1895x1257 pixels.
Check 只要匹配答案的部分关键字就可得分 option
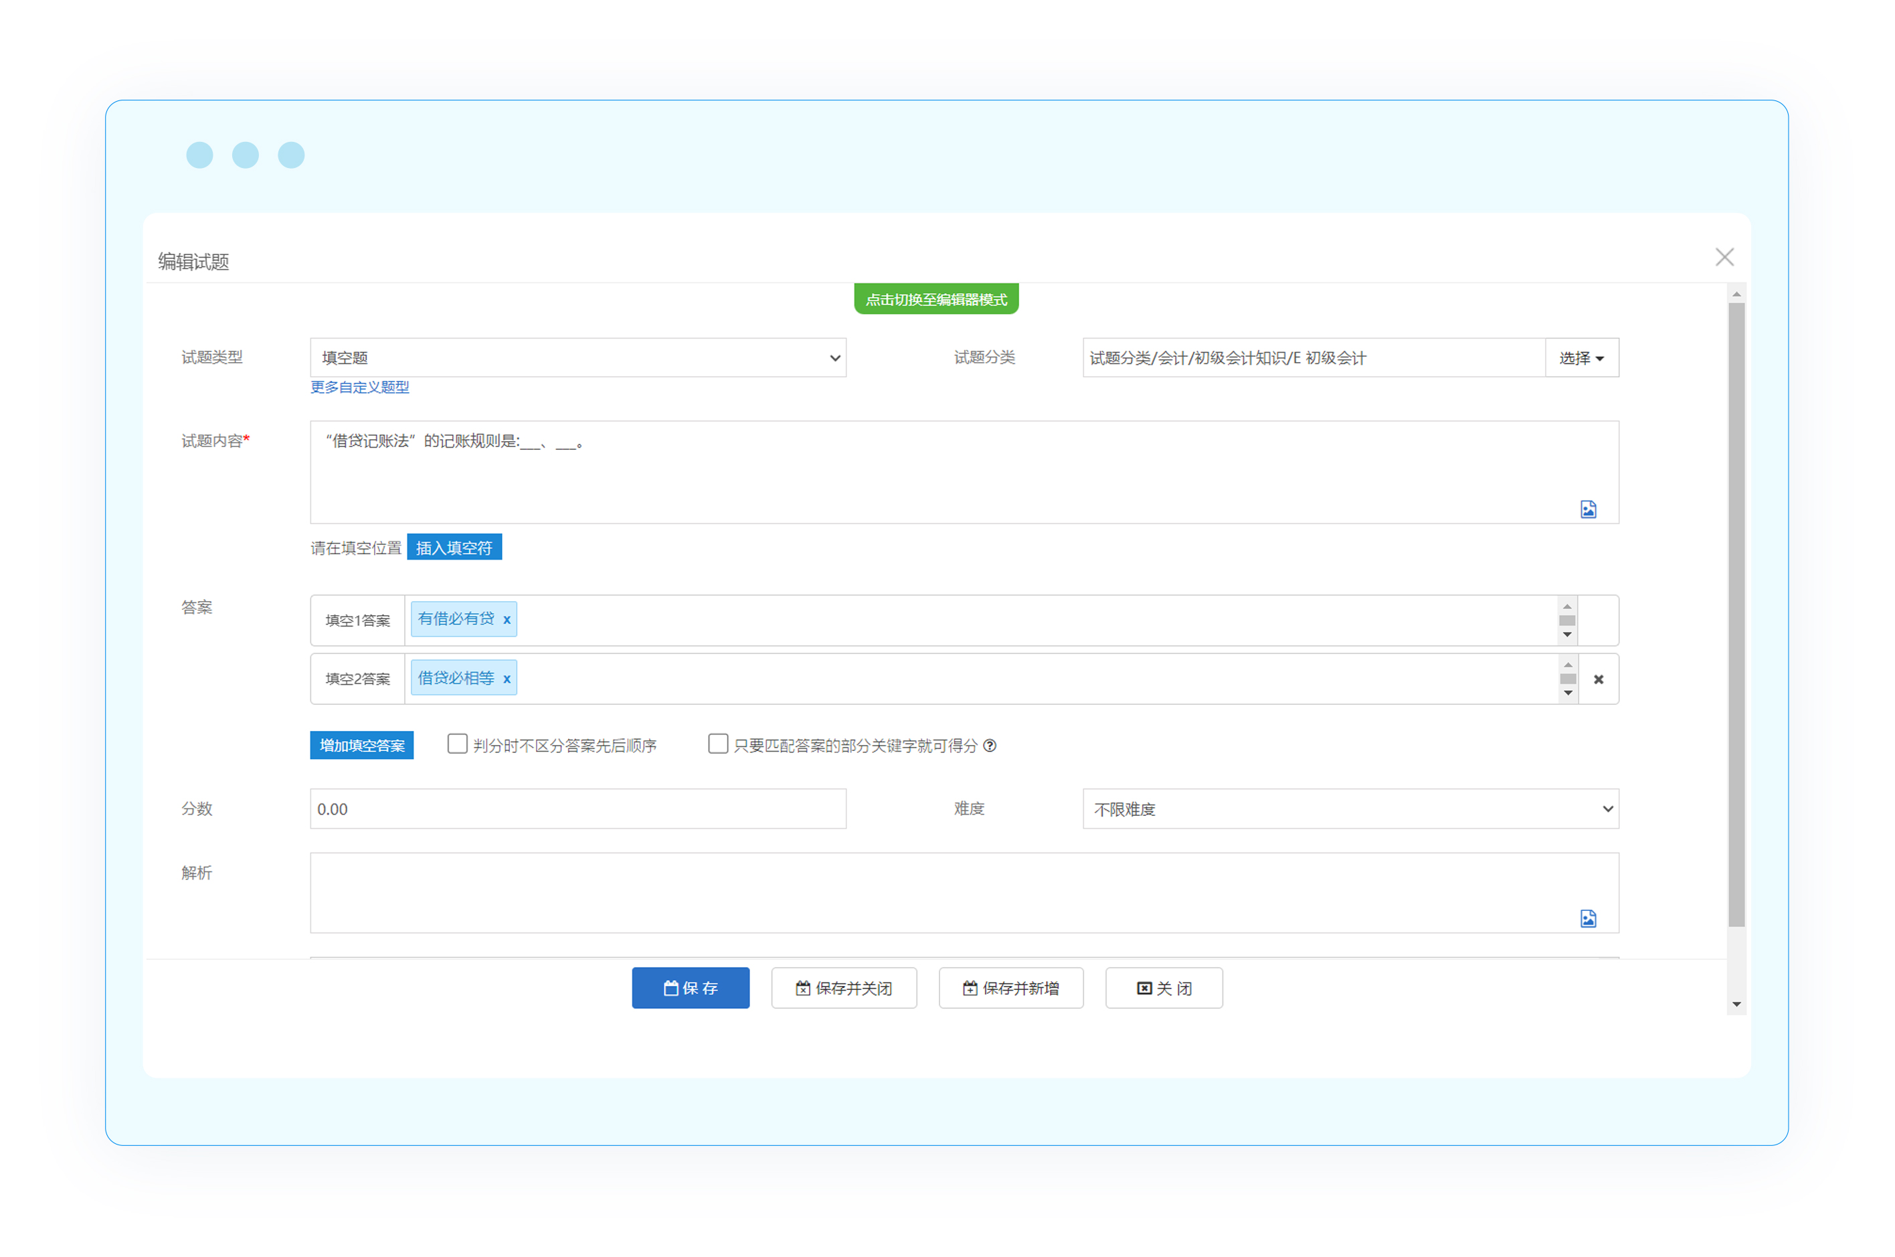pyautogui.click(x=718, y=744)
